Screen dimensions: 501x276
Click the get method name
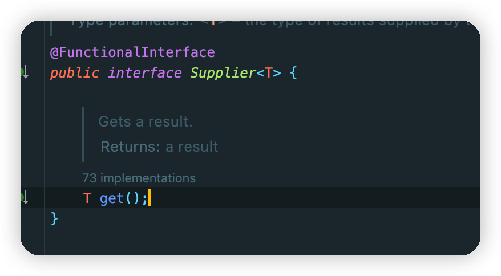click(112, 198)
